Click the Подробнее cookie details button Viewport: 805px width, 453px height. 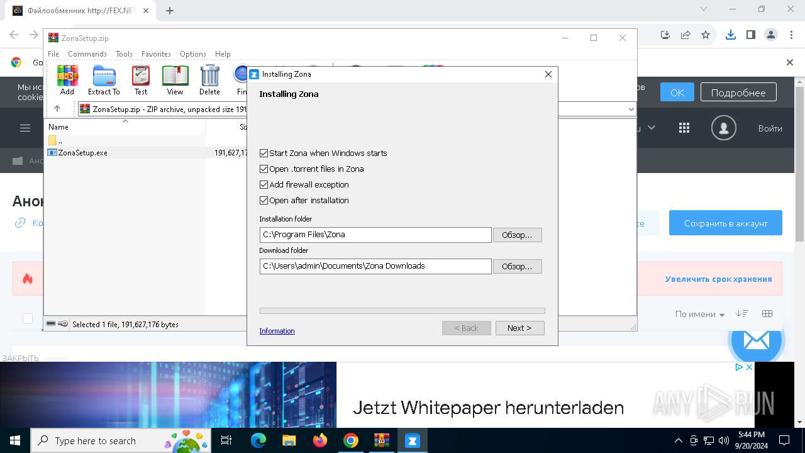tap(738, 92)
